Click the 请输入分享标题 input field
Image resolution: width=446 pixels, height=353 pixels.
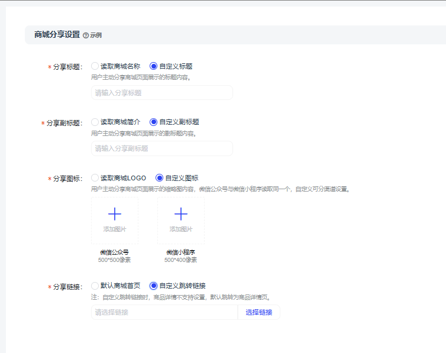point(161,93)
